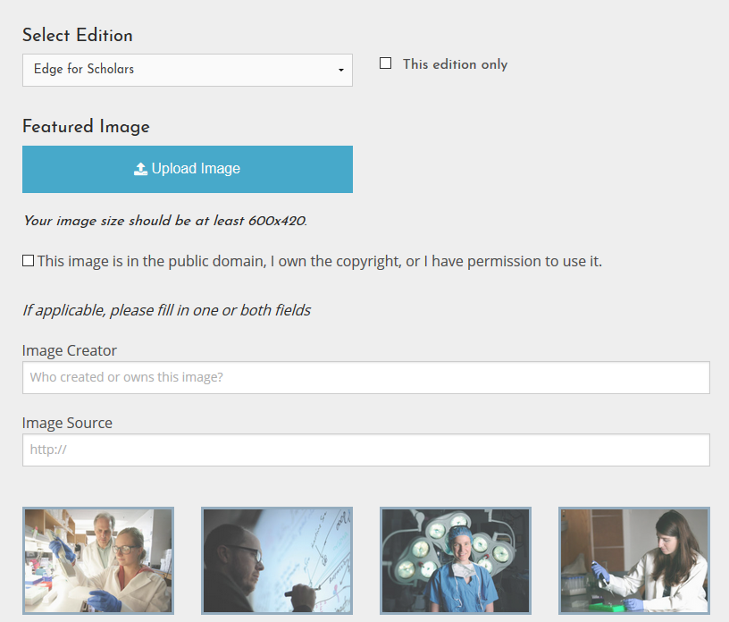The height and width of the screenshot is (622, 729).
Task: Click the 'Featured Image' heading
Action: pyautogui.click(x=86, y=127)
